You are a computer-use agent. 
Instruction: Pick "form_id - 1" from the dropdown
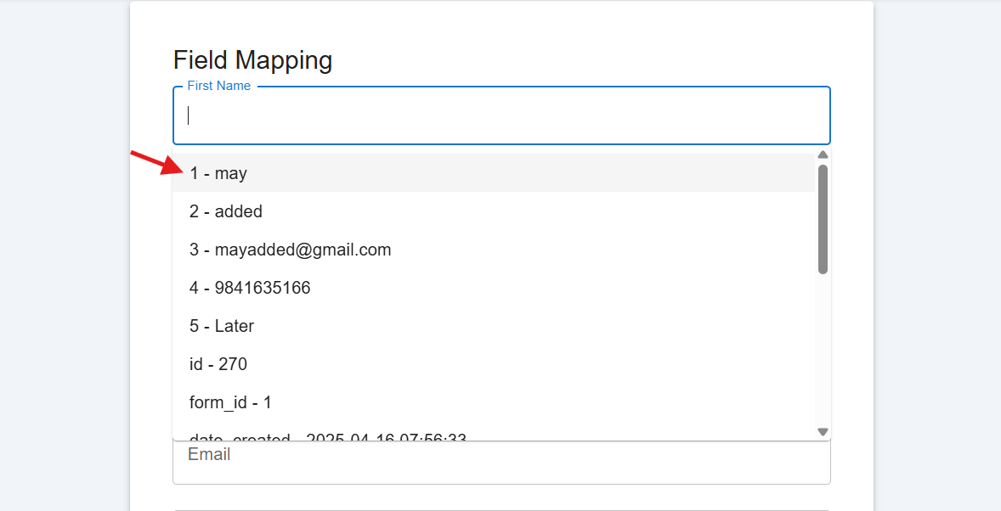[494, 402]
